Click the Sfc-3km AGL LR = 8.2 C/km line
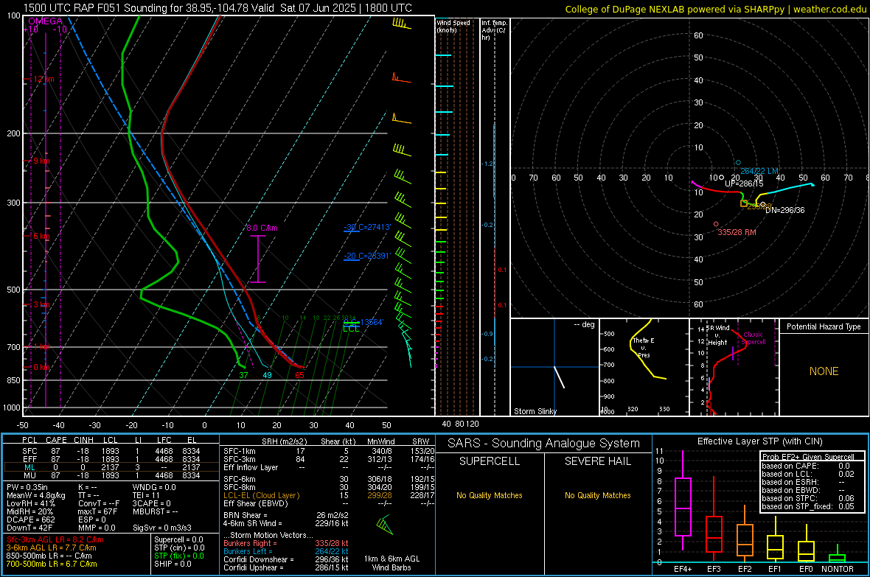870x577 pixels. 55,539
